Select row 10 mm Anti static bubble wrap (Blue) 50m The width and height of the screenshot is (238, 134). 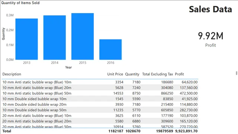(100, 93)
